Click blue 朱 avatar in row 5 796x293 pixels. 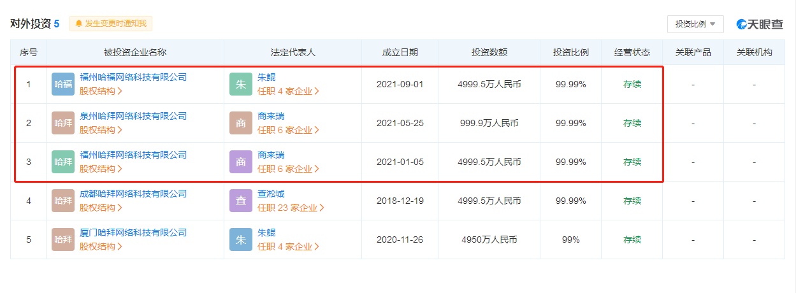coord(241,239)
